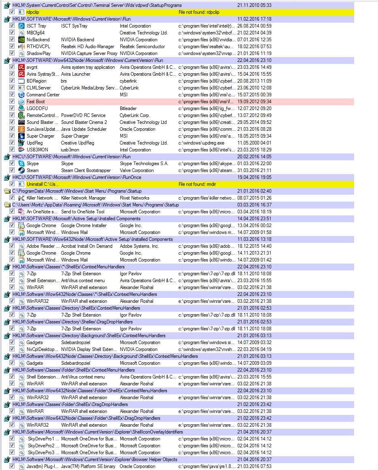Click the Google Chrome Installer icon
The height and width of the screenshot is (470, 378).
21,225
